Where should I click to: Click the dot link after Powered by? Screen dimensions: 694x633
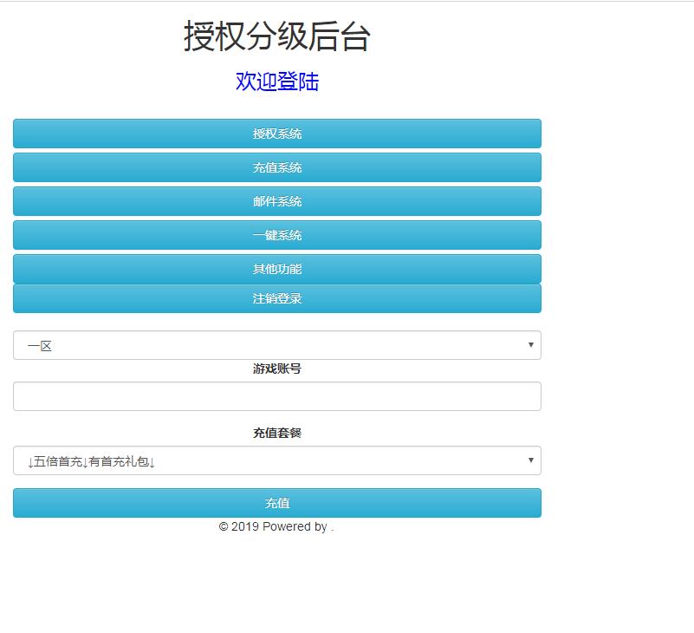[332, 527]
